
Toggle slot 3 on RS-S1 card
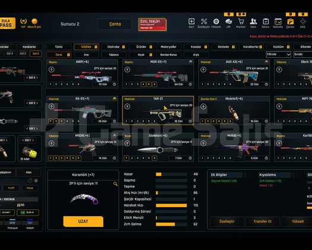pos(62,121)
